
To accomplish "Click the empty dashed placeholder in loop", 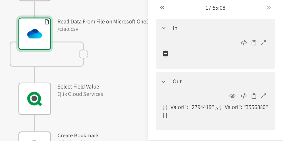I will pyautogui.click(x=83, y=54).
